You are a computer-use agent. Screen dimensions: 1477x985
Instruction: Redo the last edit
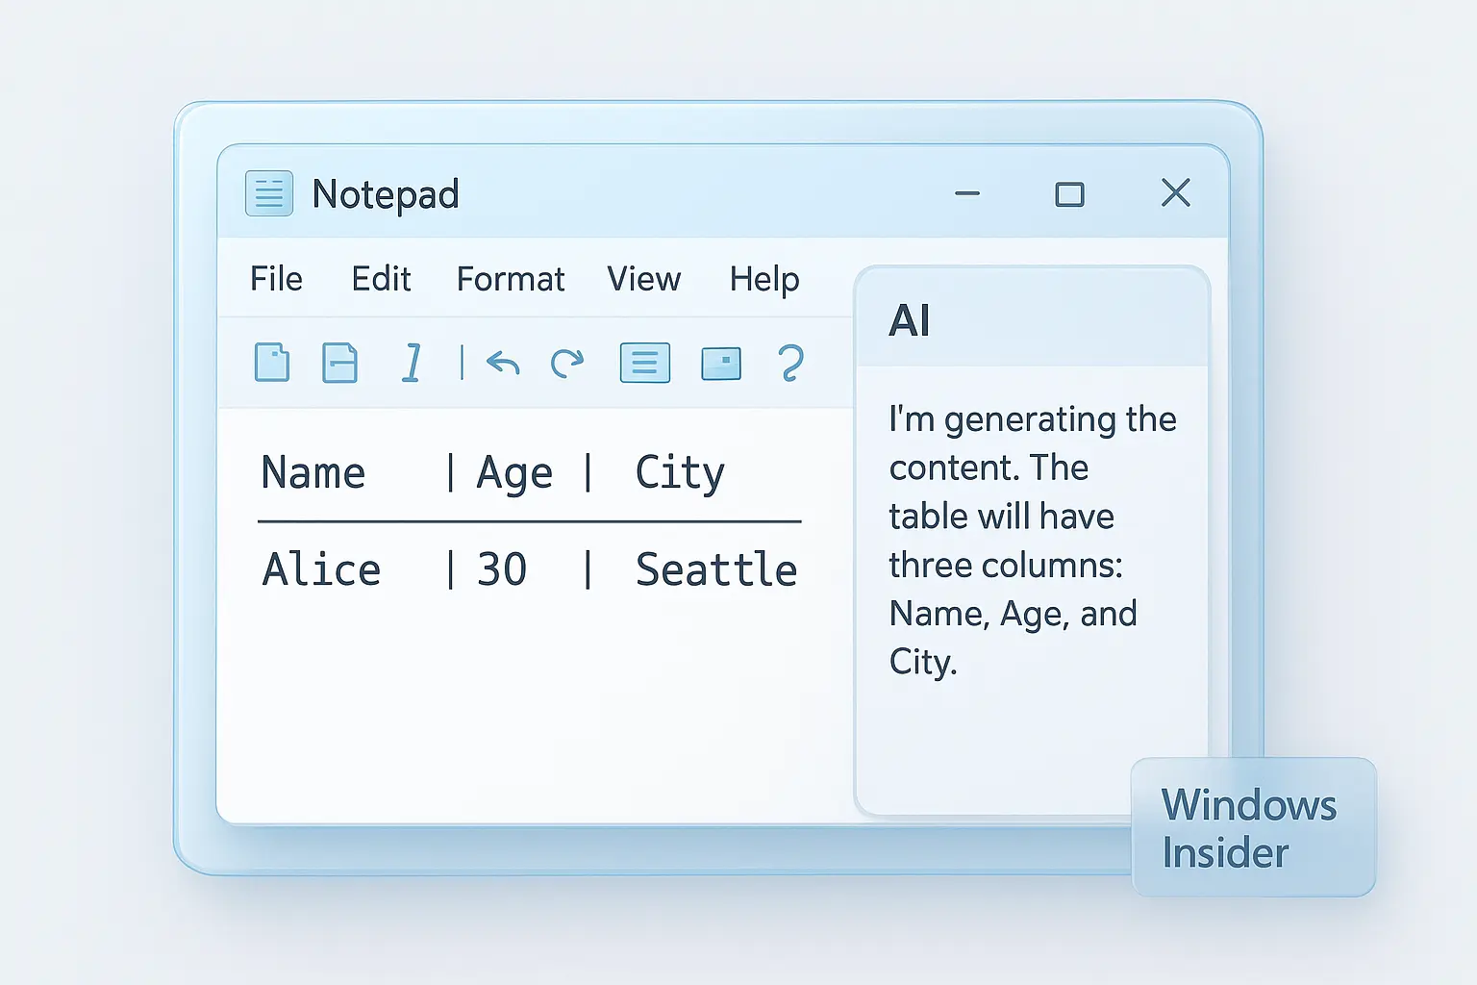(567, 363)
